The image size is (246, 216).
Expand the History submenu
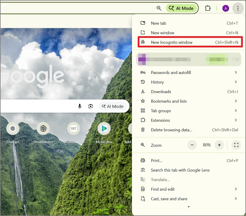tap(189, 82)
